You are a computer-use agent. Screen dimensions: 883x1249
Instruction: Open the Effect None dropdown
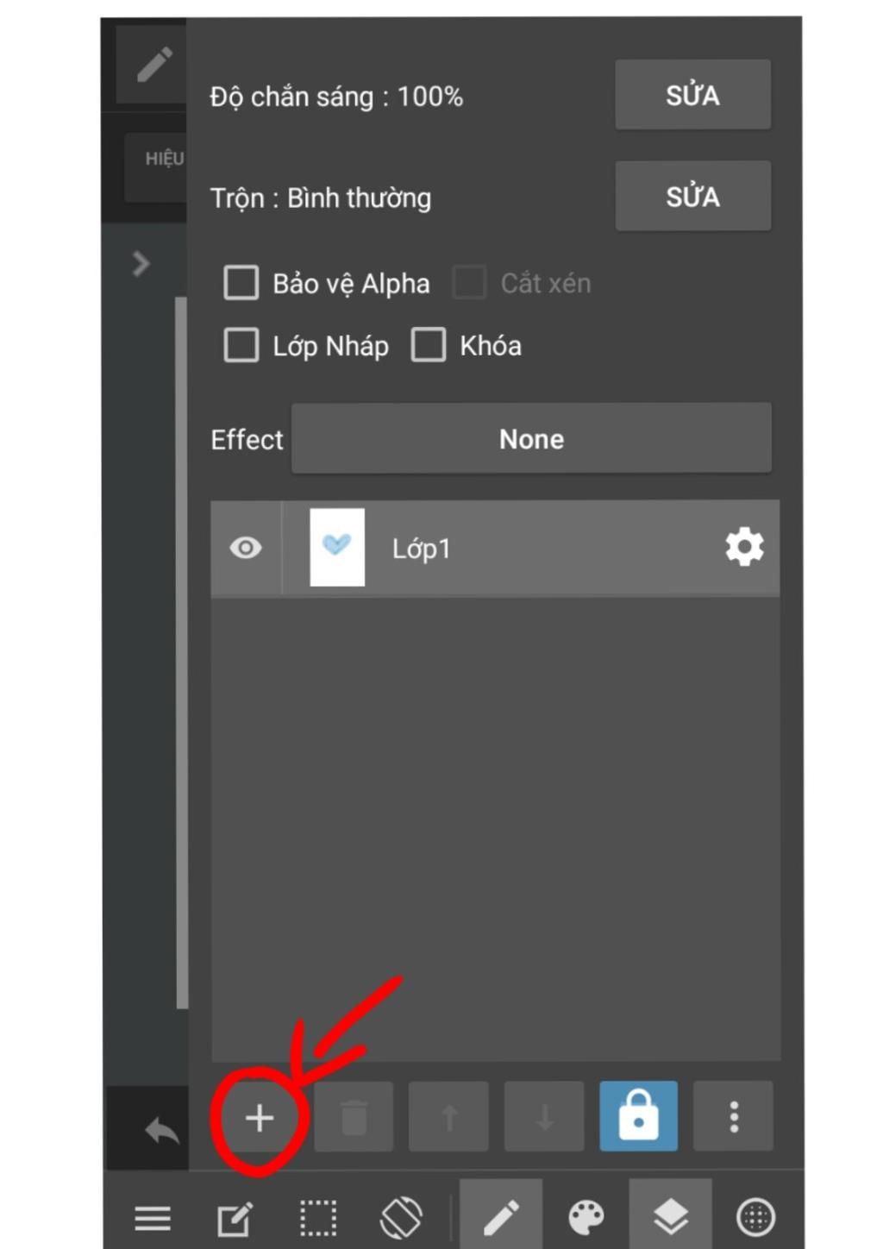[531, 438]
